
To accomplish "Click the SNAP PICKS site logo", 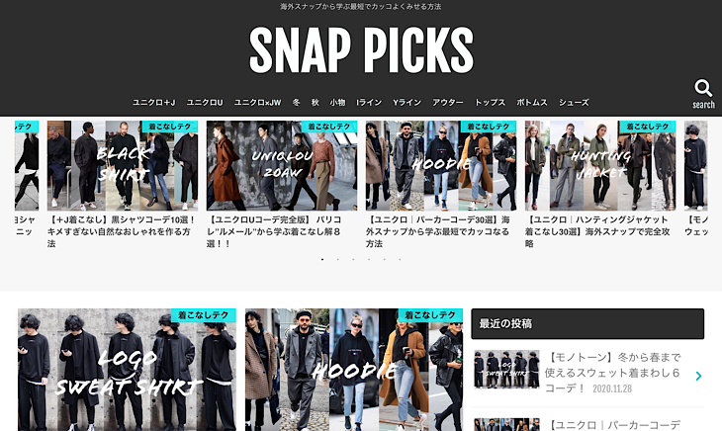I will pyautogui.click(x=361, y=49).
